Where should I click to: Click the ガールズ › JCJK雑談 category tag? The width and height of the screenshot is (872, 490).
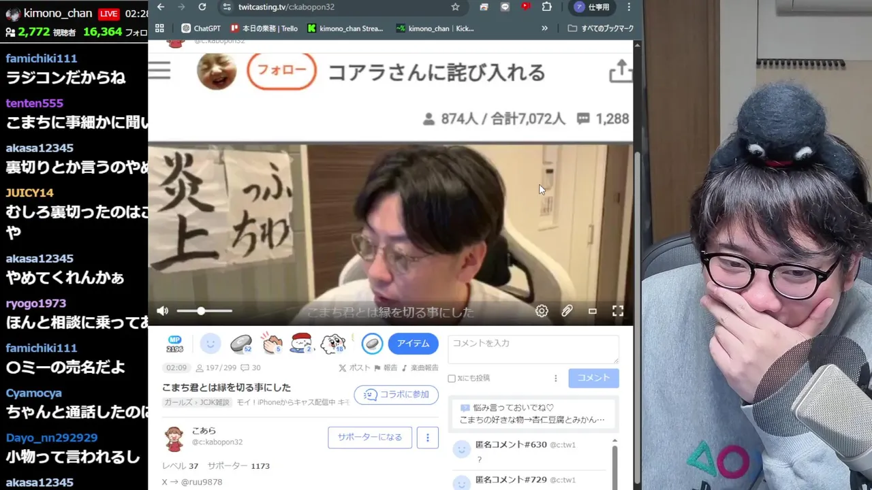197,403
